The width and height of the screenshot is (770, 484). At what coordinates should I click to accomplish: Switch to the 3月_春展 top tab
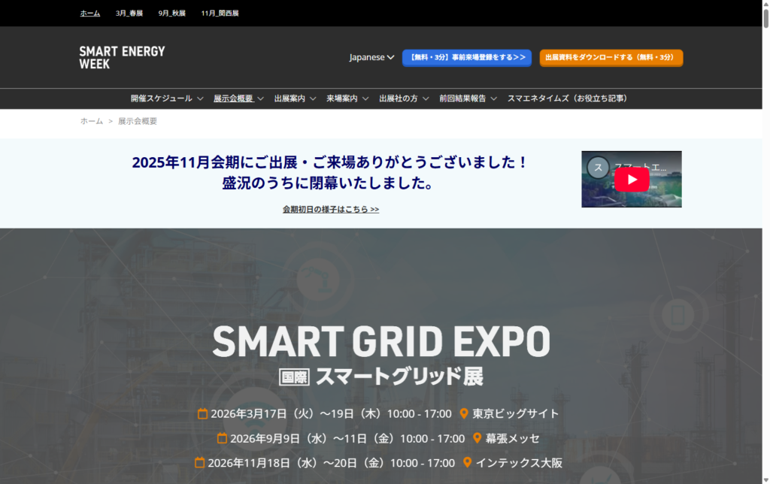(129, 14)
